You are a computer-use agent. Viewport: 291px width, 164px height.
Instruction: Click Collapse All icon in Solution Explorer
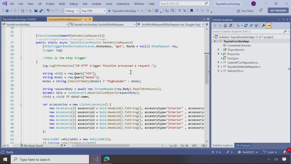pyautogui.click(x=251, y=26)
